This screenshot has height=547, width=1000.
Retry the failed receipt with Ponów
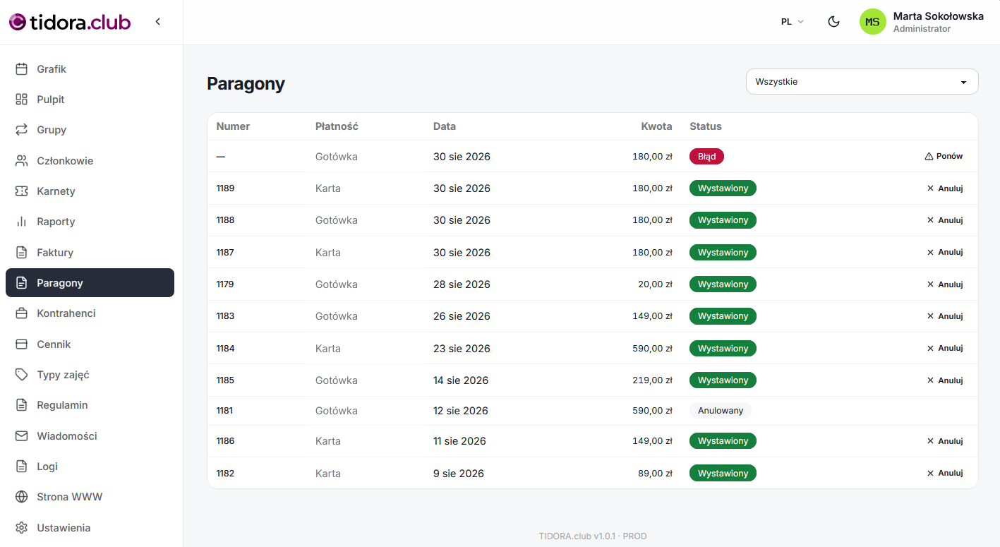944,157
